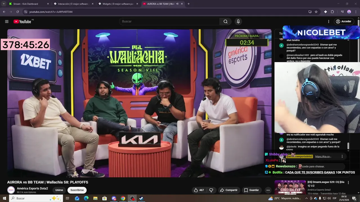Go back to previous page
Viewport: 360px width, 202px height.
4,12
